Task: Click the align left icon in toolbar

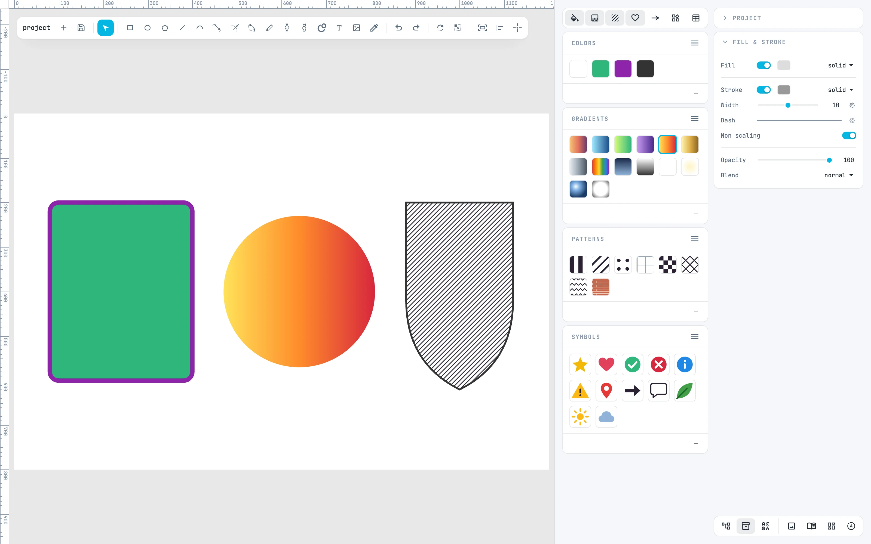Action: point(500,28)
